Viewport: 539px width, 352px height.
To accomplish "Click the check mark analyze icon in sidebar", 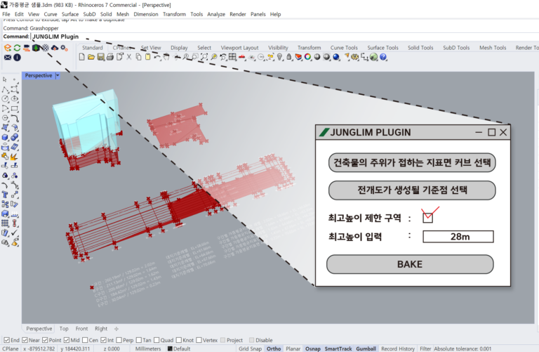I will [x=15, y=233].
